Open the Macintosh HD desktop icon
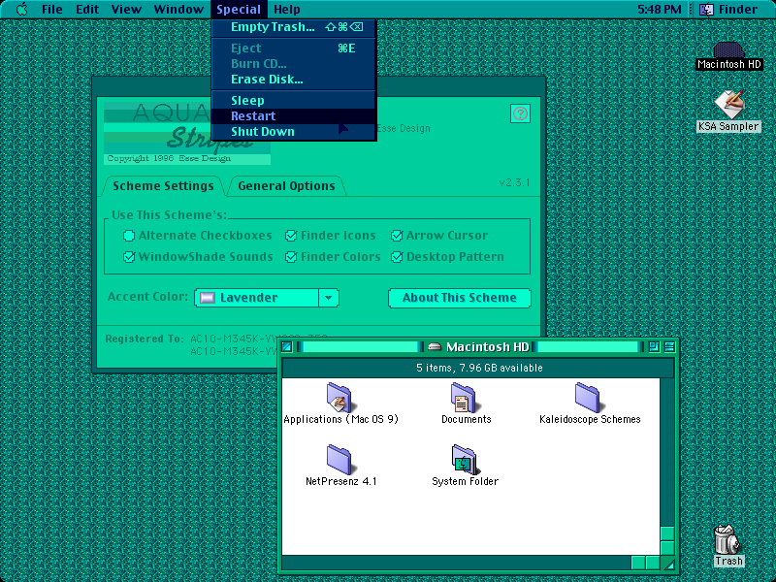Viewport: 776px width, 582px height. pos(728,55)
